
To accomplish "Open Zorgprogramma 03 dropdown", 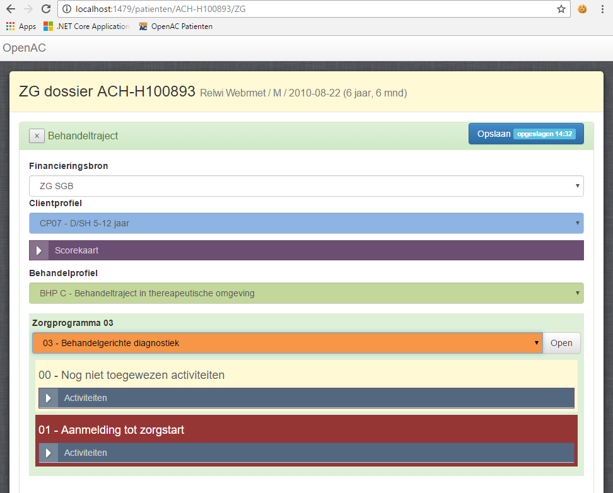I will 287,343.
